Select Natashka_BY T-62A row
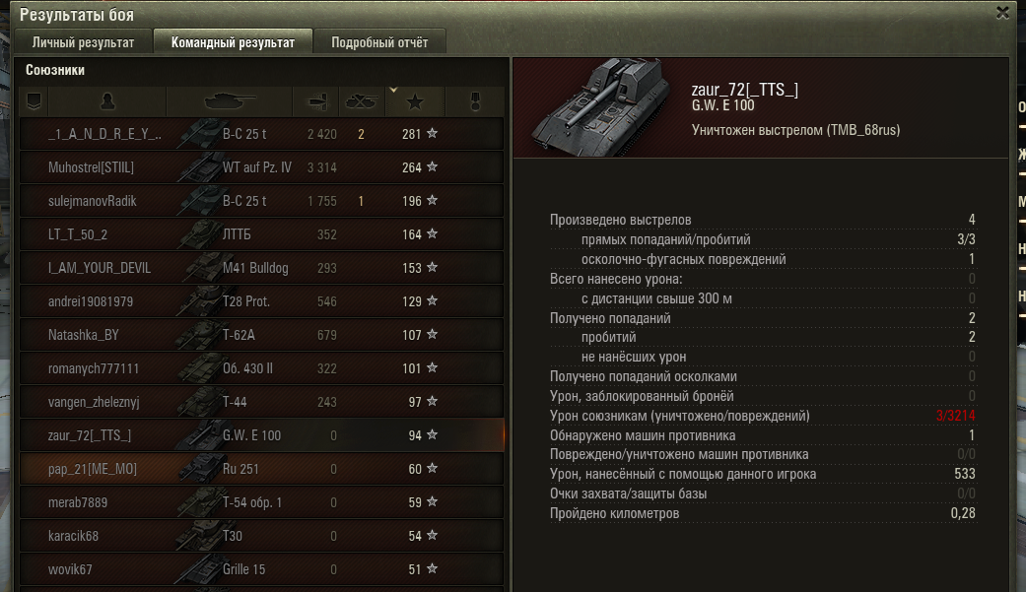 pos(262,335)
